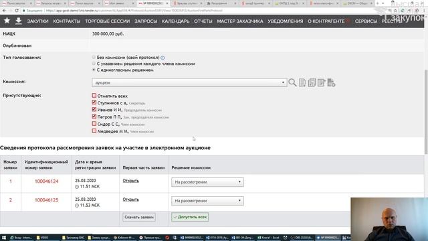
Task: Click browser reload icon
Action: pyautogui.click(x=17, y=11)
